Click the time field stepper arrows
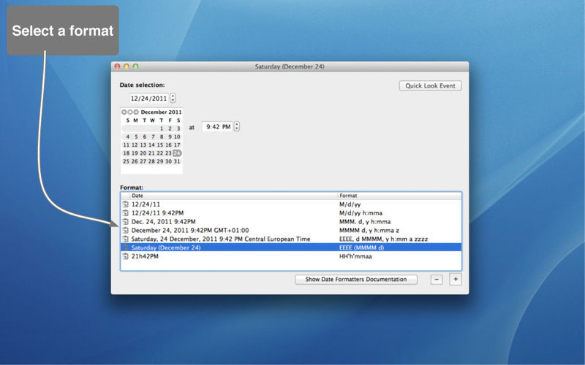This screenshot has height=365, width=585. [237, 126]
